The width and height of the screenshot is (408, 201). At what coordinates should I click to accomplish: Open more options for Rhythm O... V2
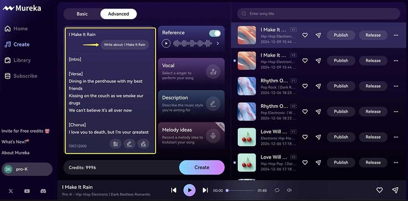(396, 112)
